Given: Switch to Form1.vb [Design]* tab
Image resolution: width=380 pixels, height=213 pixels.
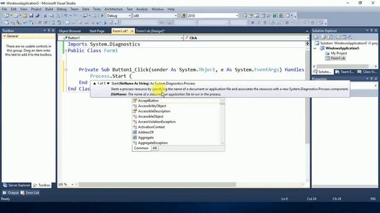Looking at the screenshot, I should coord(150,31).
